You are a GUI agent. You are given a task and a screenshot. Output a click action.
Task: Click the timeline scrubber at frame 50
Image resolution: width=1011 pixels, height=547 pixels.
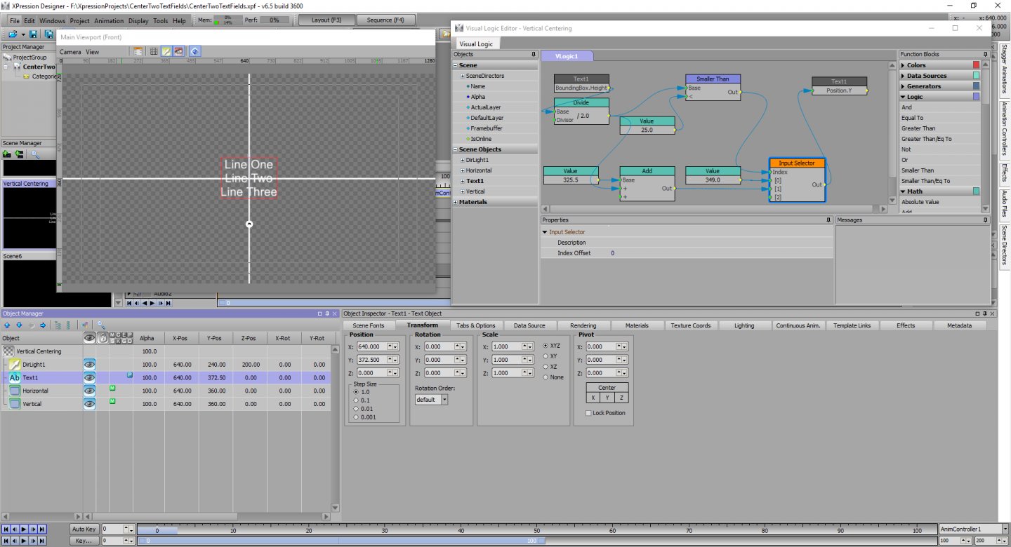pos(537,529)
